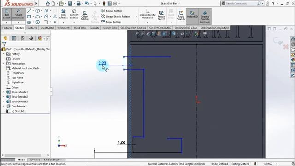Viewport: 295px width, 166px height.
Task: Switch to the SOLIDWORKS CAM tab
Action: click(185, 28)
